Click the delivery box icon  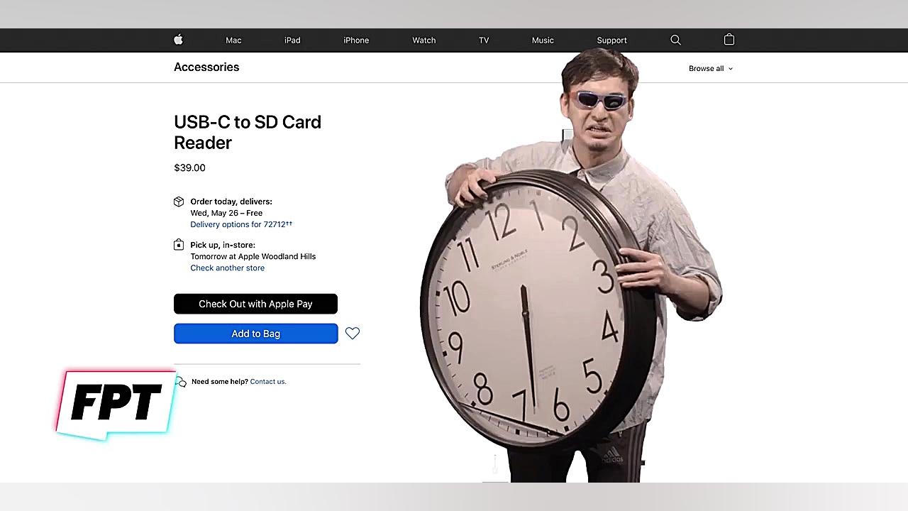point(179,202)
